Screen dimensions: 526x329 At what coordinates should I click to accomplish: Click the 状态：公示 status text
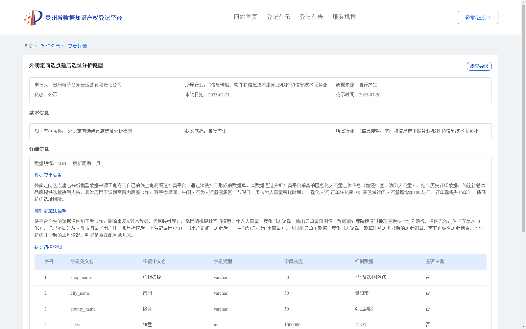click(x=46, y=95)
